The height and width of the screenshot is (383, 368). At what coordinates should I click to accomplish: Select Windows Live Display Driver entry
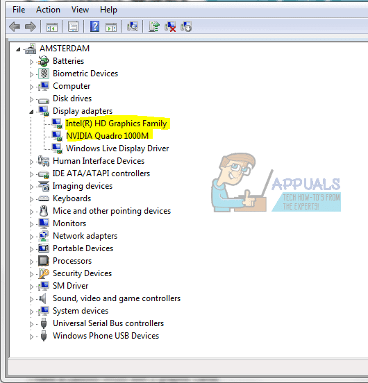coord(117,148)
